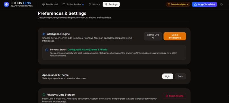The image size is (229, 103).
Task: Click the Active Reader blue indicator dot
Action: pos(83,4)
